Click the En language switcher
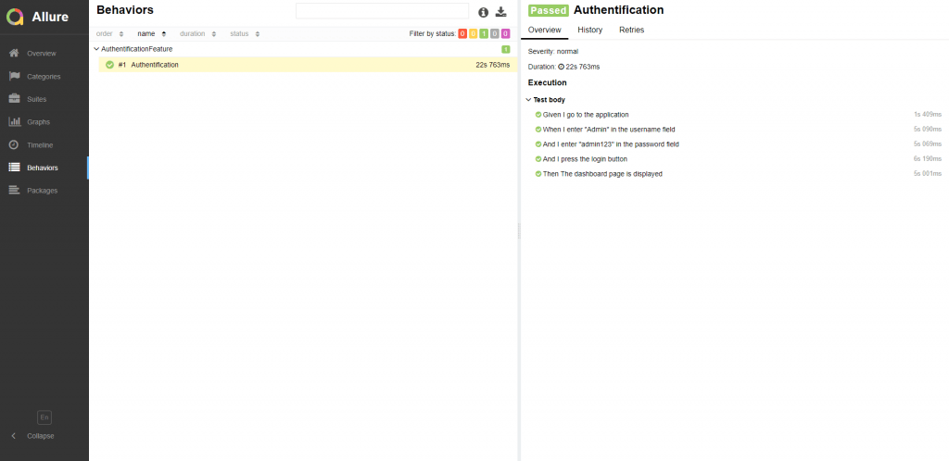 pos(44,417)
